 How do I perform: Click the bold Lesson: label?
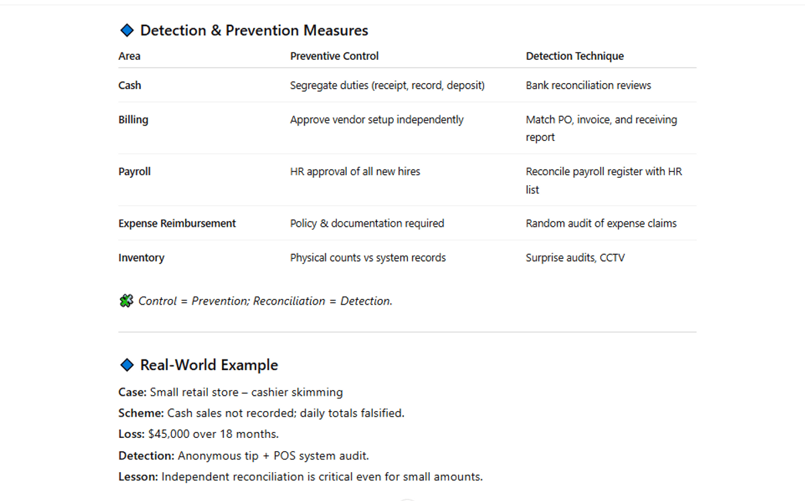[x=138, y=477]
